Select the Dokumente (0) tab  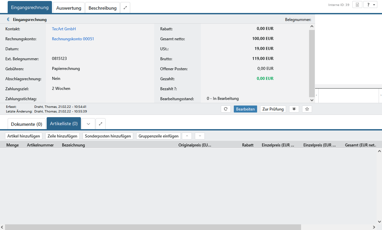click(x=27, y=124)
